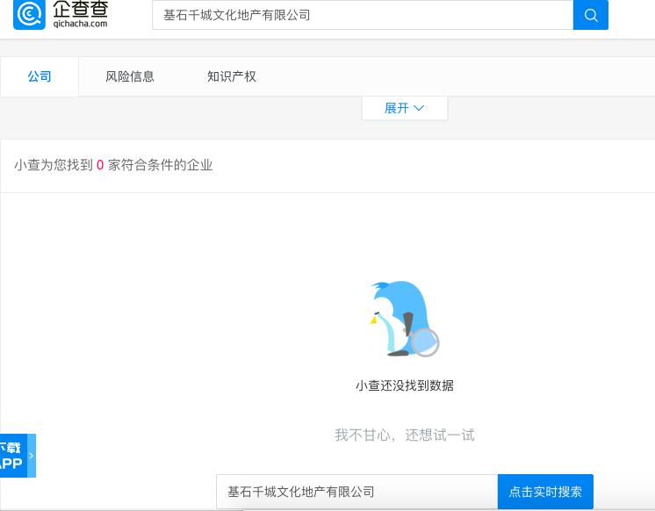This screenshot has height=511, width=655.
Task: Focus the top company search field
Action: click(363, 15)
